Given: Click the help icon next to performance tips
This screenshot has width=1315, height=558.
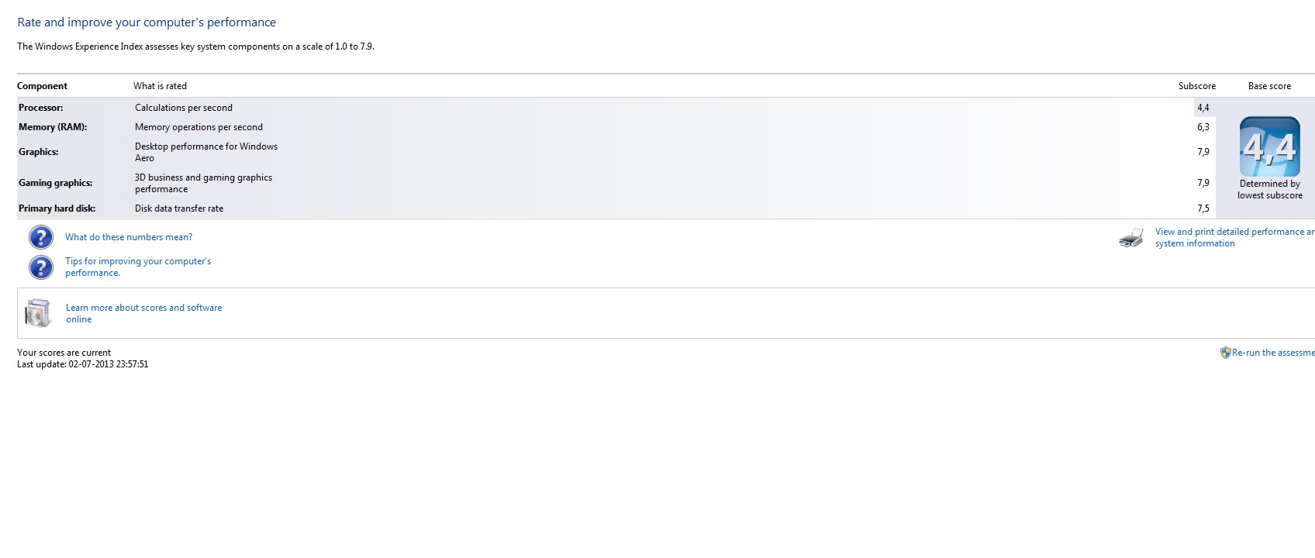Looking at the screenshot, I should [41, 267].
